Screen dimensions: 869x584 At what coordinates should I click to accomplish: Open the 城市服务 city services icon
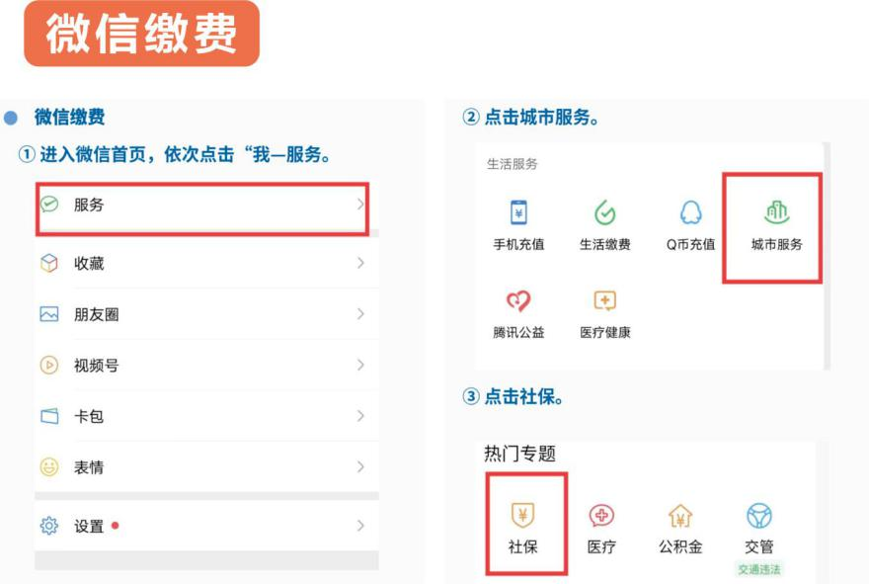(776, 212)
